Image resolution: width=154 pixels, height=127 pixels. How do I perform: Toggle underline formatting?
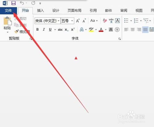pos(50,30)
